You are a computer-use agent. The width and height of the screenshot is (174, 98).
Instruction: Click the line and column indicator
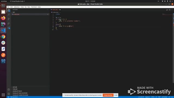(141, 97)
